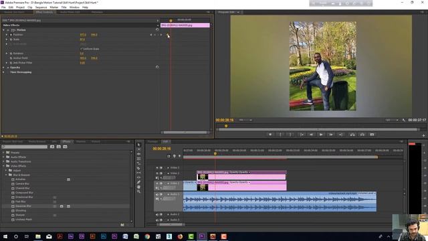Expand the Position property
Screen dimensions: 428x241
click(x=7, y=35)
